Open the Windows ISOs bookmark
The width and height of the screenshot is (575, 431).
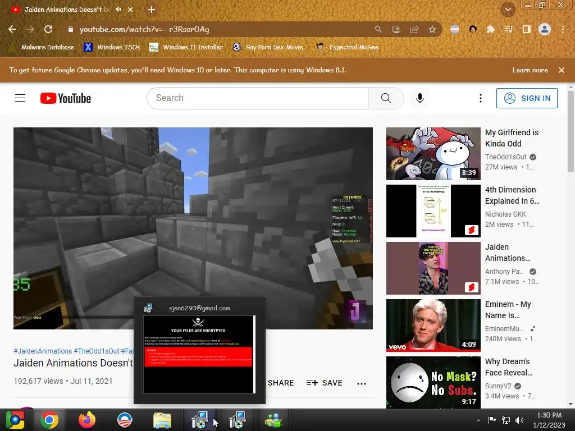112,47
